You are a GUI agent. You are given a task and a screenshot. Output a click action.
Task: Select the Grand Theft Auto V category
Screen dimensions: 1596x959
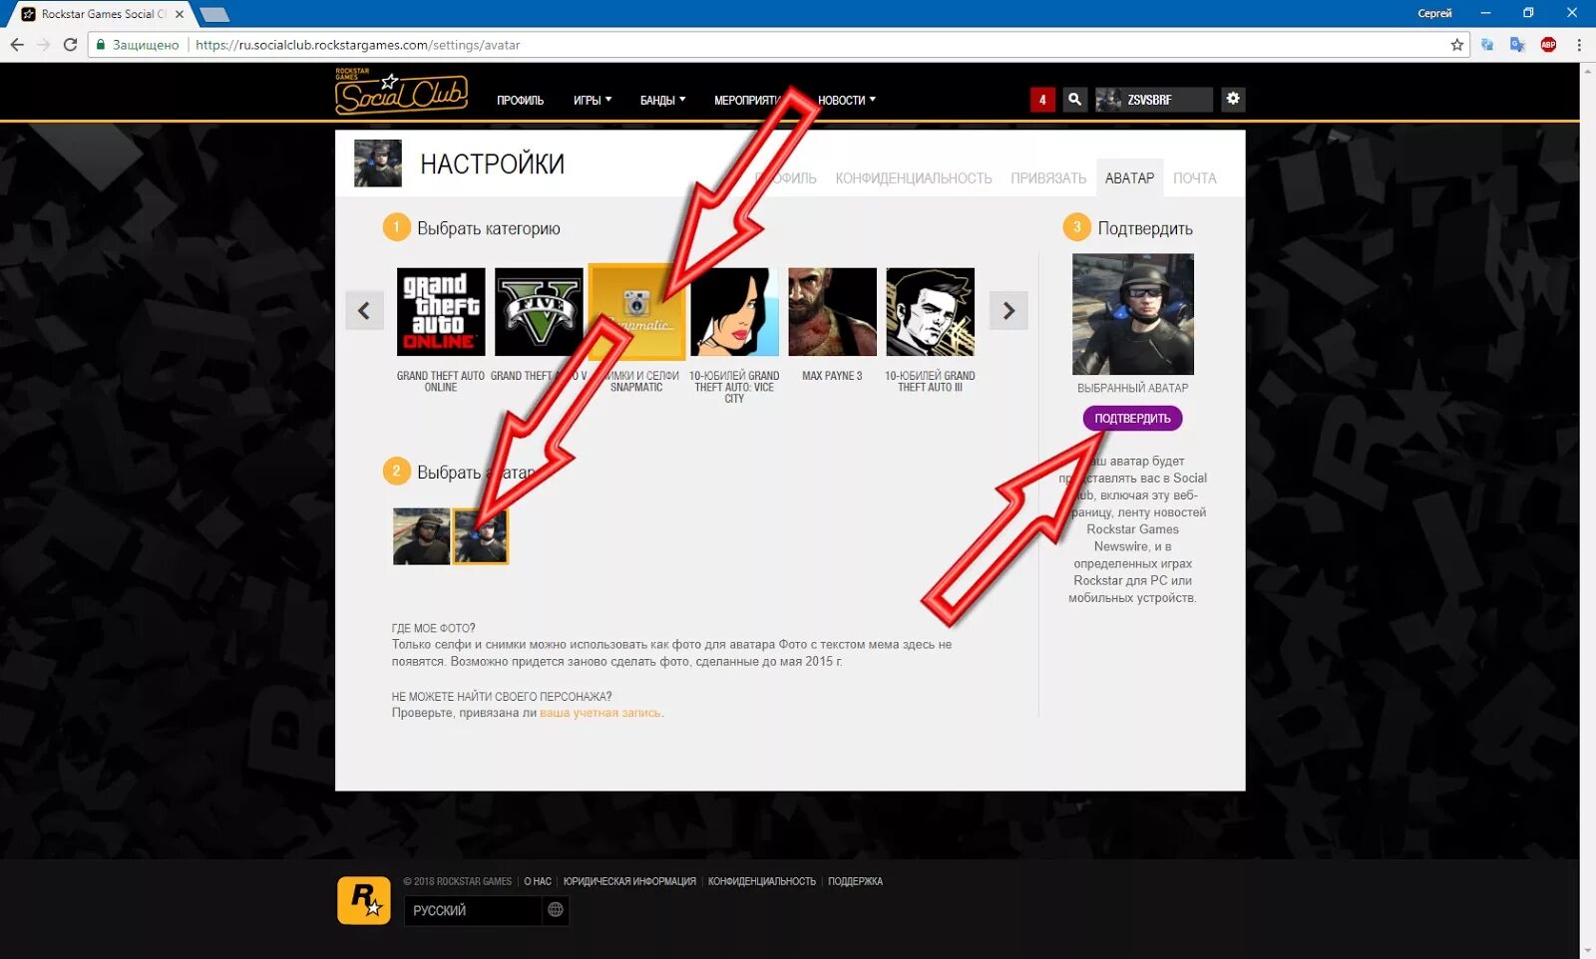coord(539,311)
